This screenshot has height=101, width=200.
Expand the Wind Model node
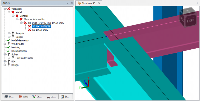[5, 44]
